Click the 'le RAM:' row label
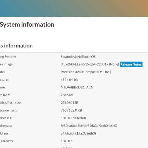148x148 pixels. tap(6, 95)
